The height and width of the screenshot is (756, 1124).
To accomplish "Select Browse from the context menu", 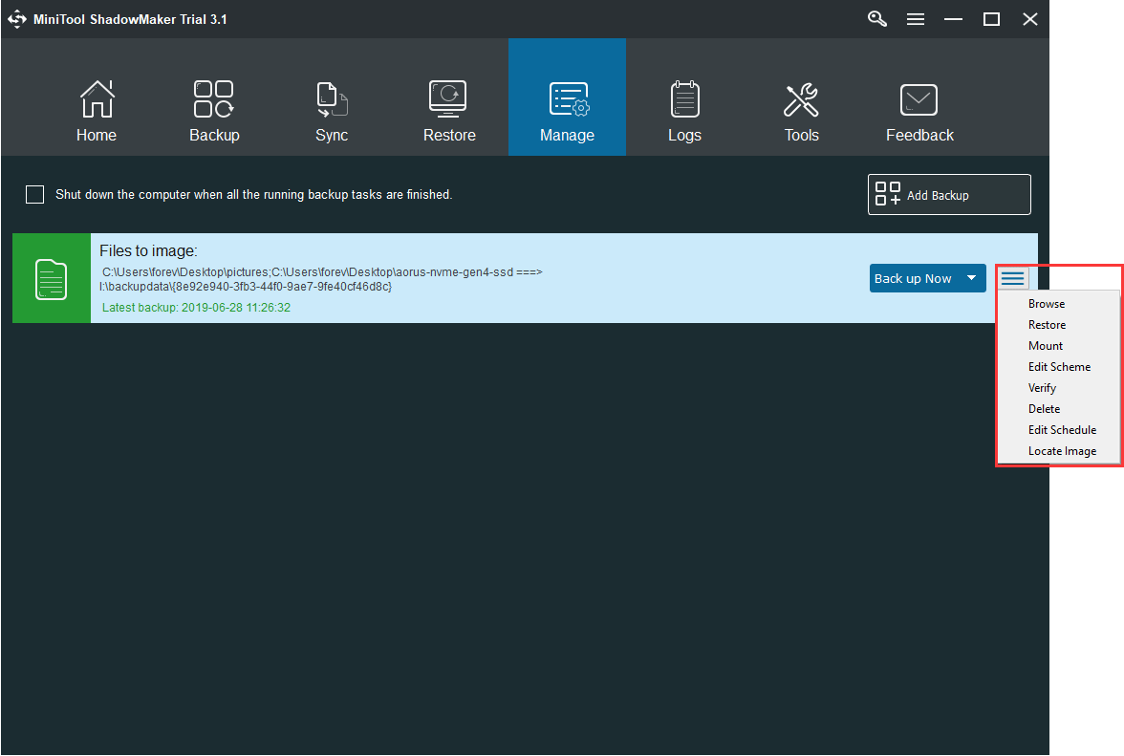I will [x=1047, y=304].
